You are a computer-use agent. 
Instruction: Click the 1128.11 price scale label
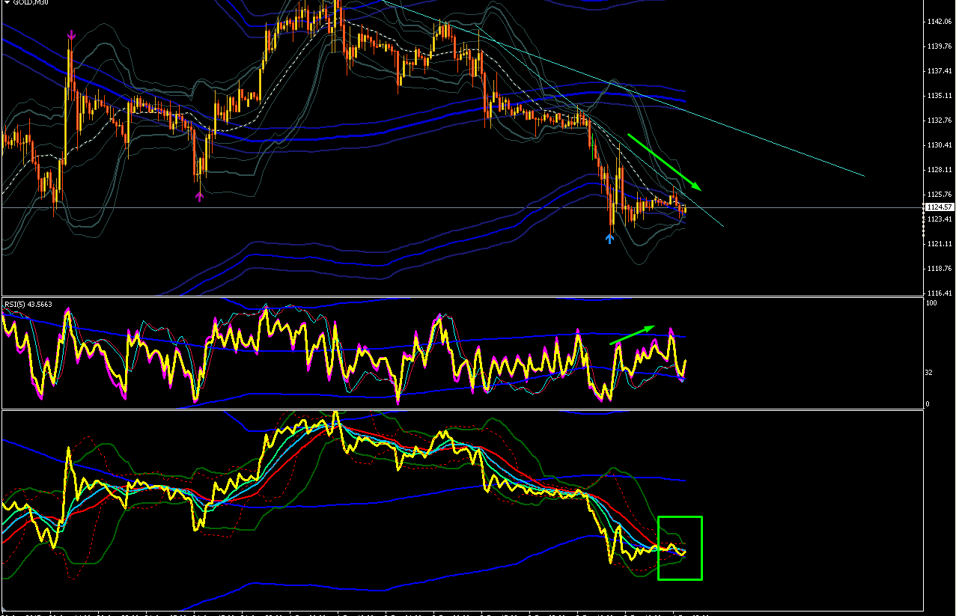[939, 170]
